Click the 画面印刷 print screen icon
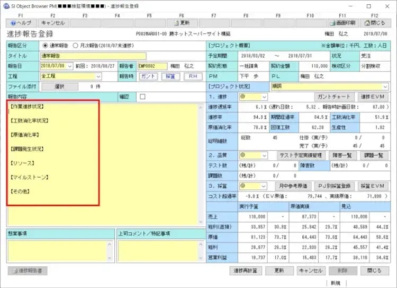The width and height of the screenshot is (397, 288). click(x=342, y=23)
